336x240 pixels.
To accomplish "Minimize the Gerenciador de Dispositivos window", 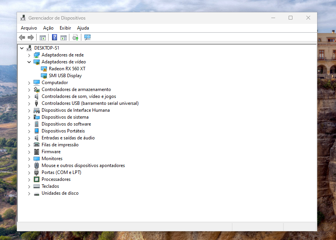I will click(273, 18).
